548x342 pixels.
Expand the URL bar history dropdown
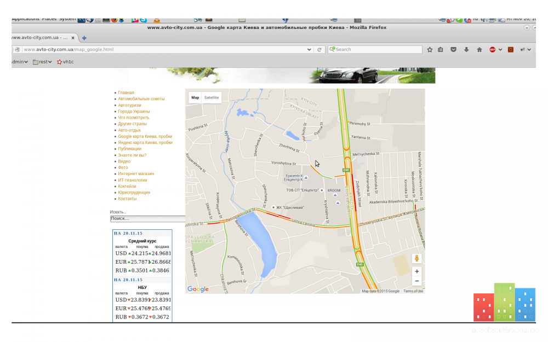pos(309,50)
